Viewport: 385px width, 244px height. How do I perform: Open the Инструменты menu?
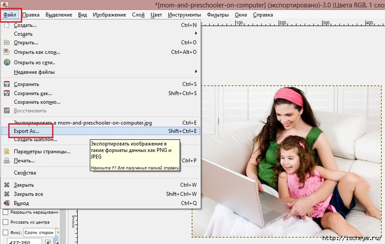click(x=185, y=15)
